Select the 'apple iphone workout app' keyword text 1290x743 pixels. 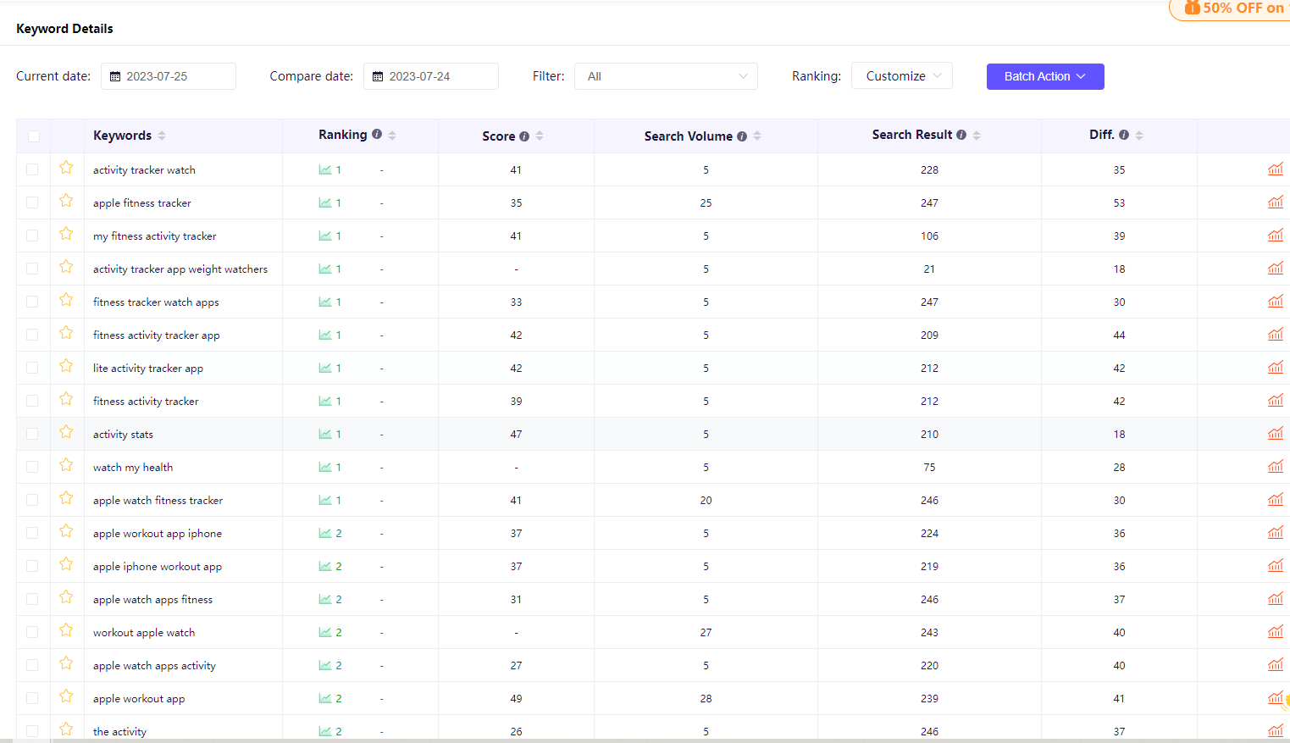tap(158, 566)
